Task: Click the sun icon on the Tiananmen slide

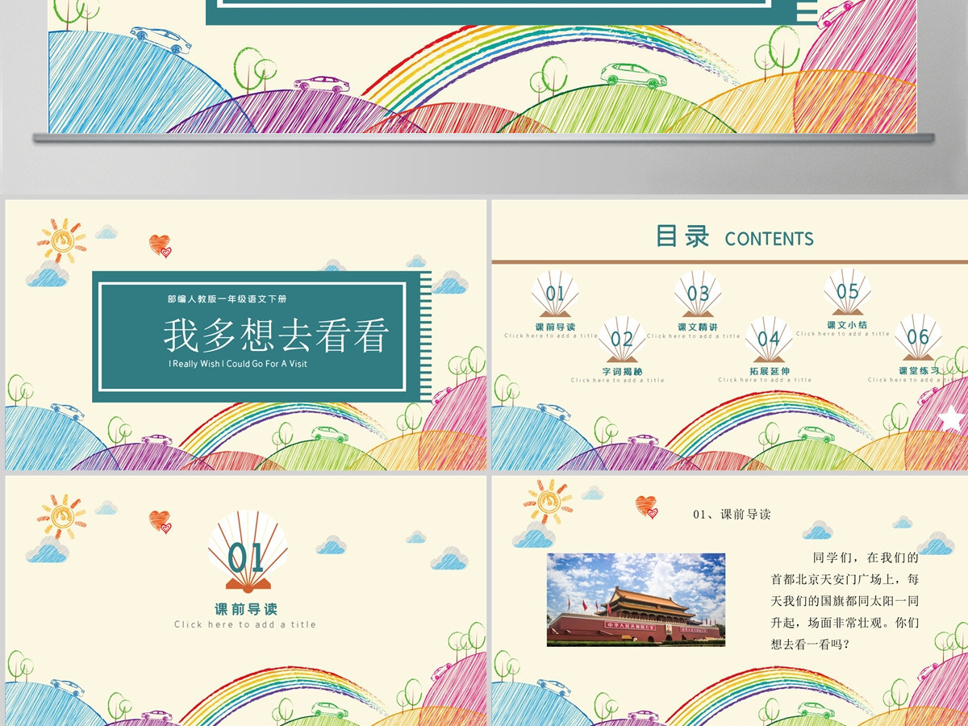Action: (548, 503)
